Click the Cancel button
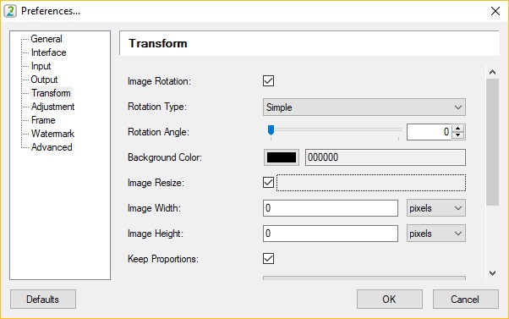Image resolution: width=509 pixels, height=319 pixels. tap(466, 300)
